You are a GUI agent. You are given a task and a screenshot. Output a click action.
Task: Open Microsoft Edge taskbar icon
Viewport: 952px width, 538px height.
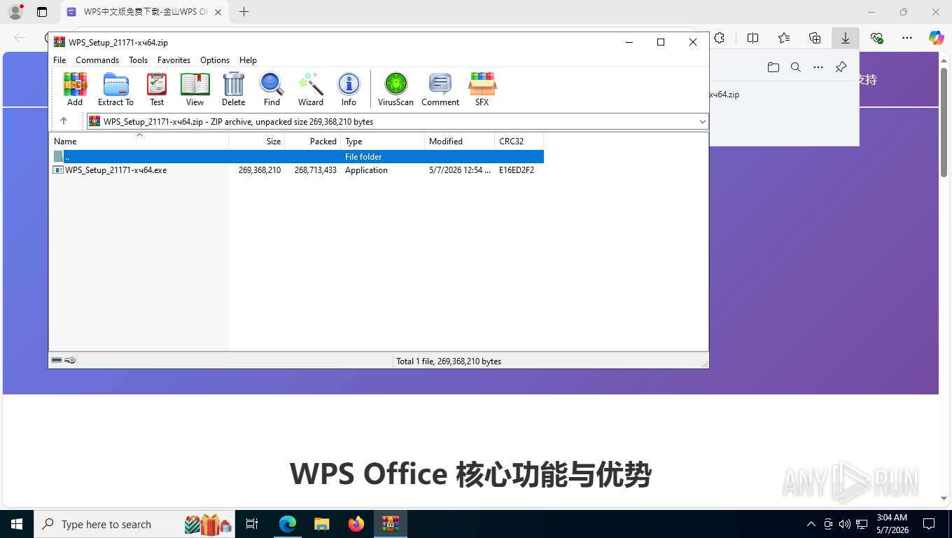coord(288,524)
